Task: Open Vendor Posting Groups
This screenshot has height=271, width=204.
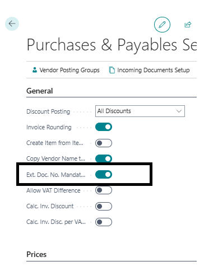Action: coord(66,70)
